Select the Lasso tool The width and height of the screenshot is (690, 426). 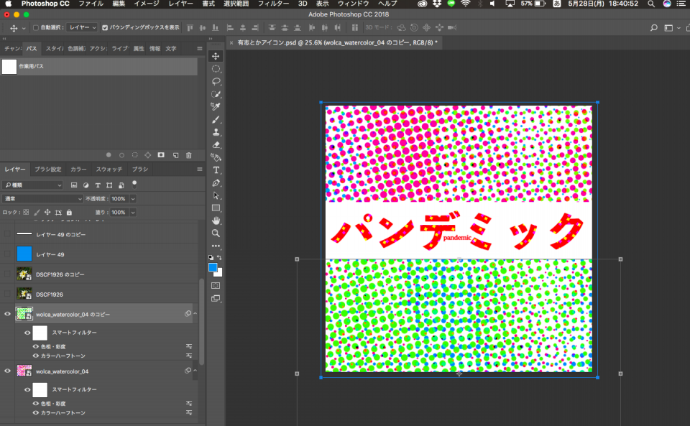(x=216, y=81)
